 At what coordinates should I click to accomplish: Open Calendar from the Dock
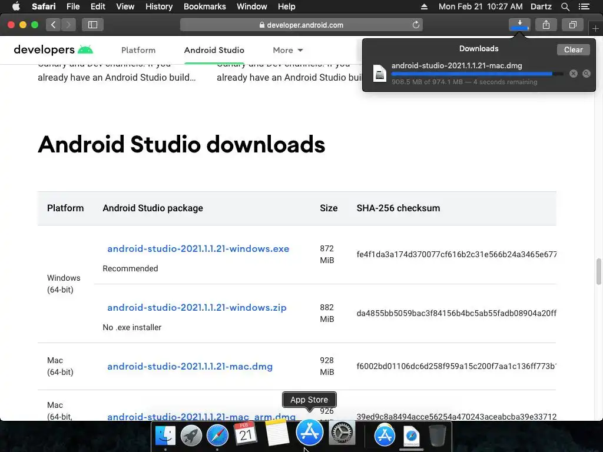pos(246,434)
